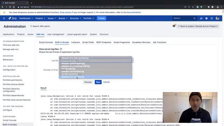Choose atlassian-servicedesk.log from the list
Image resolution: width=224 pixels, height=126 pixels.
click(x=96, y=71)
